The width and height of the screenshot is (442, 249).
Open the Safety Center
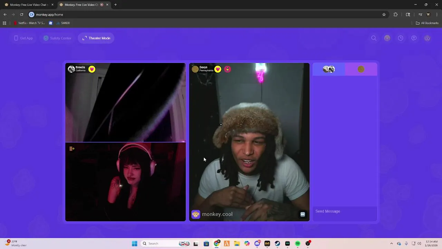(57, 38)
